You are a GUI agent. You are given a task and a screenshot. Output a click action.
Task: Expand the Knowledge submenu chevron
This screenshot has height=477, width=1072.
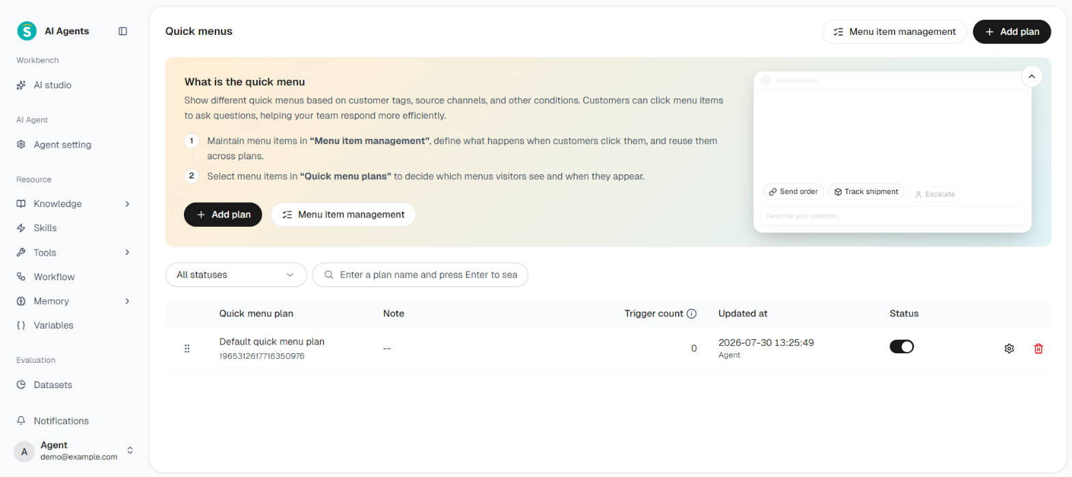point(127,204)
